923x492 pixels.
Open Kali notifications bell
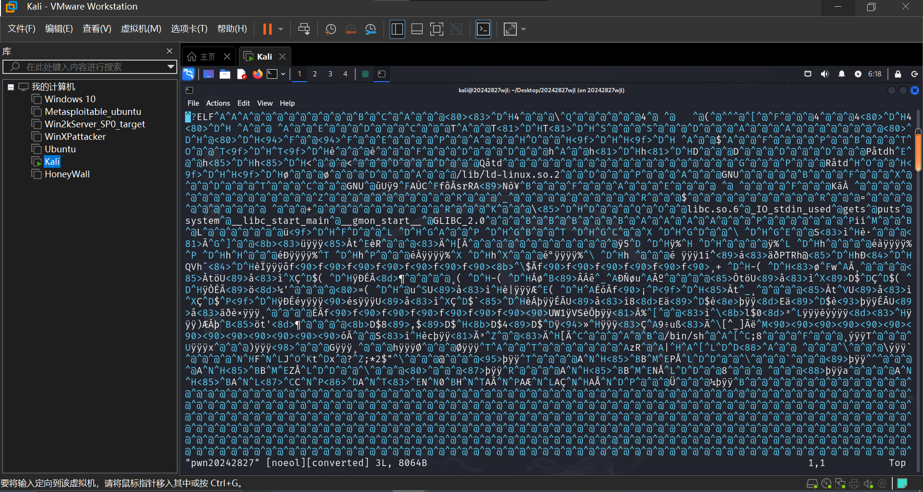click(x=842, y=74)
